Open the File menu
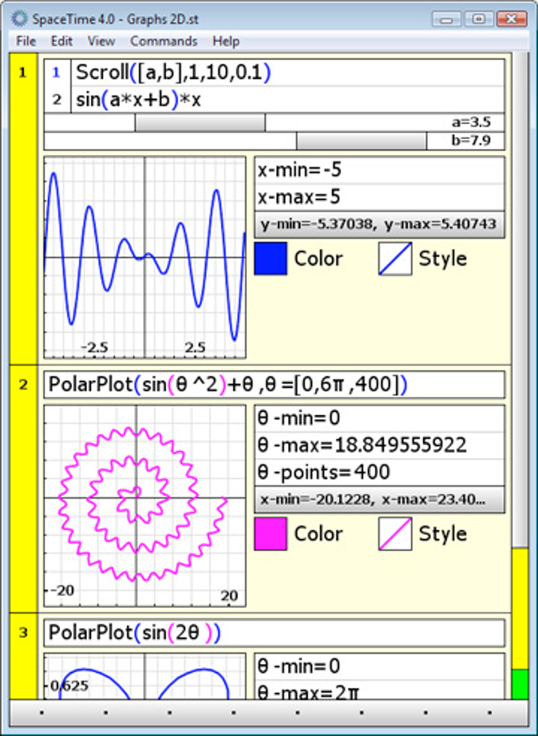 tap(26, 41)
